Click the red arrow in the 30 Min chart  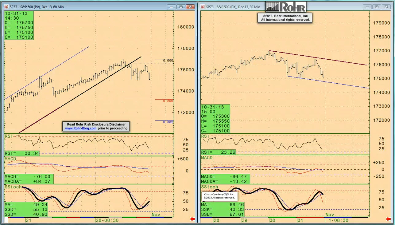[x=389, y=219]
